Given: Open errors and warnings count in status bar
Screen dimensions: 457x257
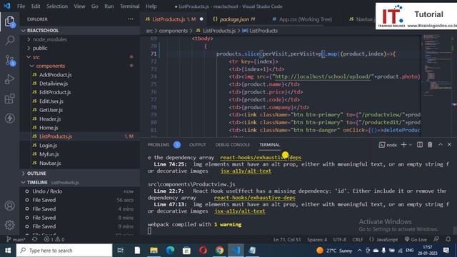Looking at the screenshot, I should coord(54,240).
